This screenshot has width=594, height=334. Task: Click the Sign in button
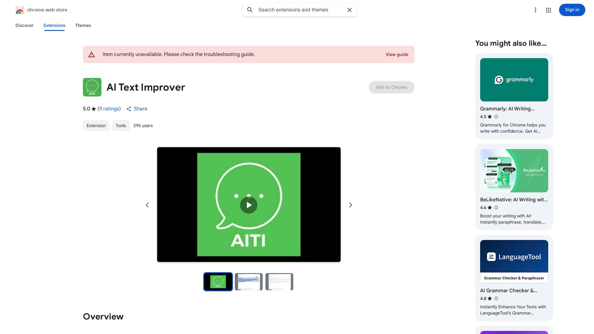(572, 10)
